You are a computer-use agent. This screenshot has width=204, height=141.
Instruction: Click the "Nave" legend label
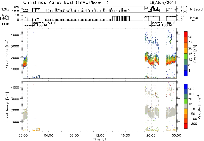coord(194,18)
